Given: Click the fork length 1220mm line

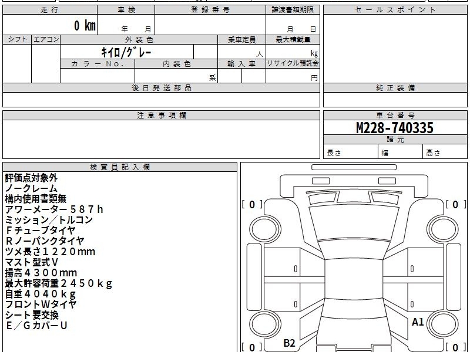Looking at the screenshot, I should [x=50, y=252].
